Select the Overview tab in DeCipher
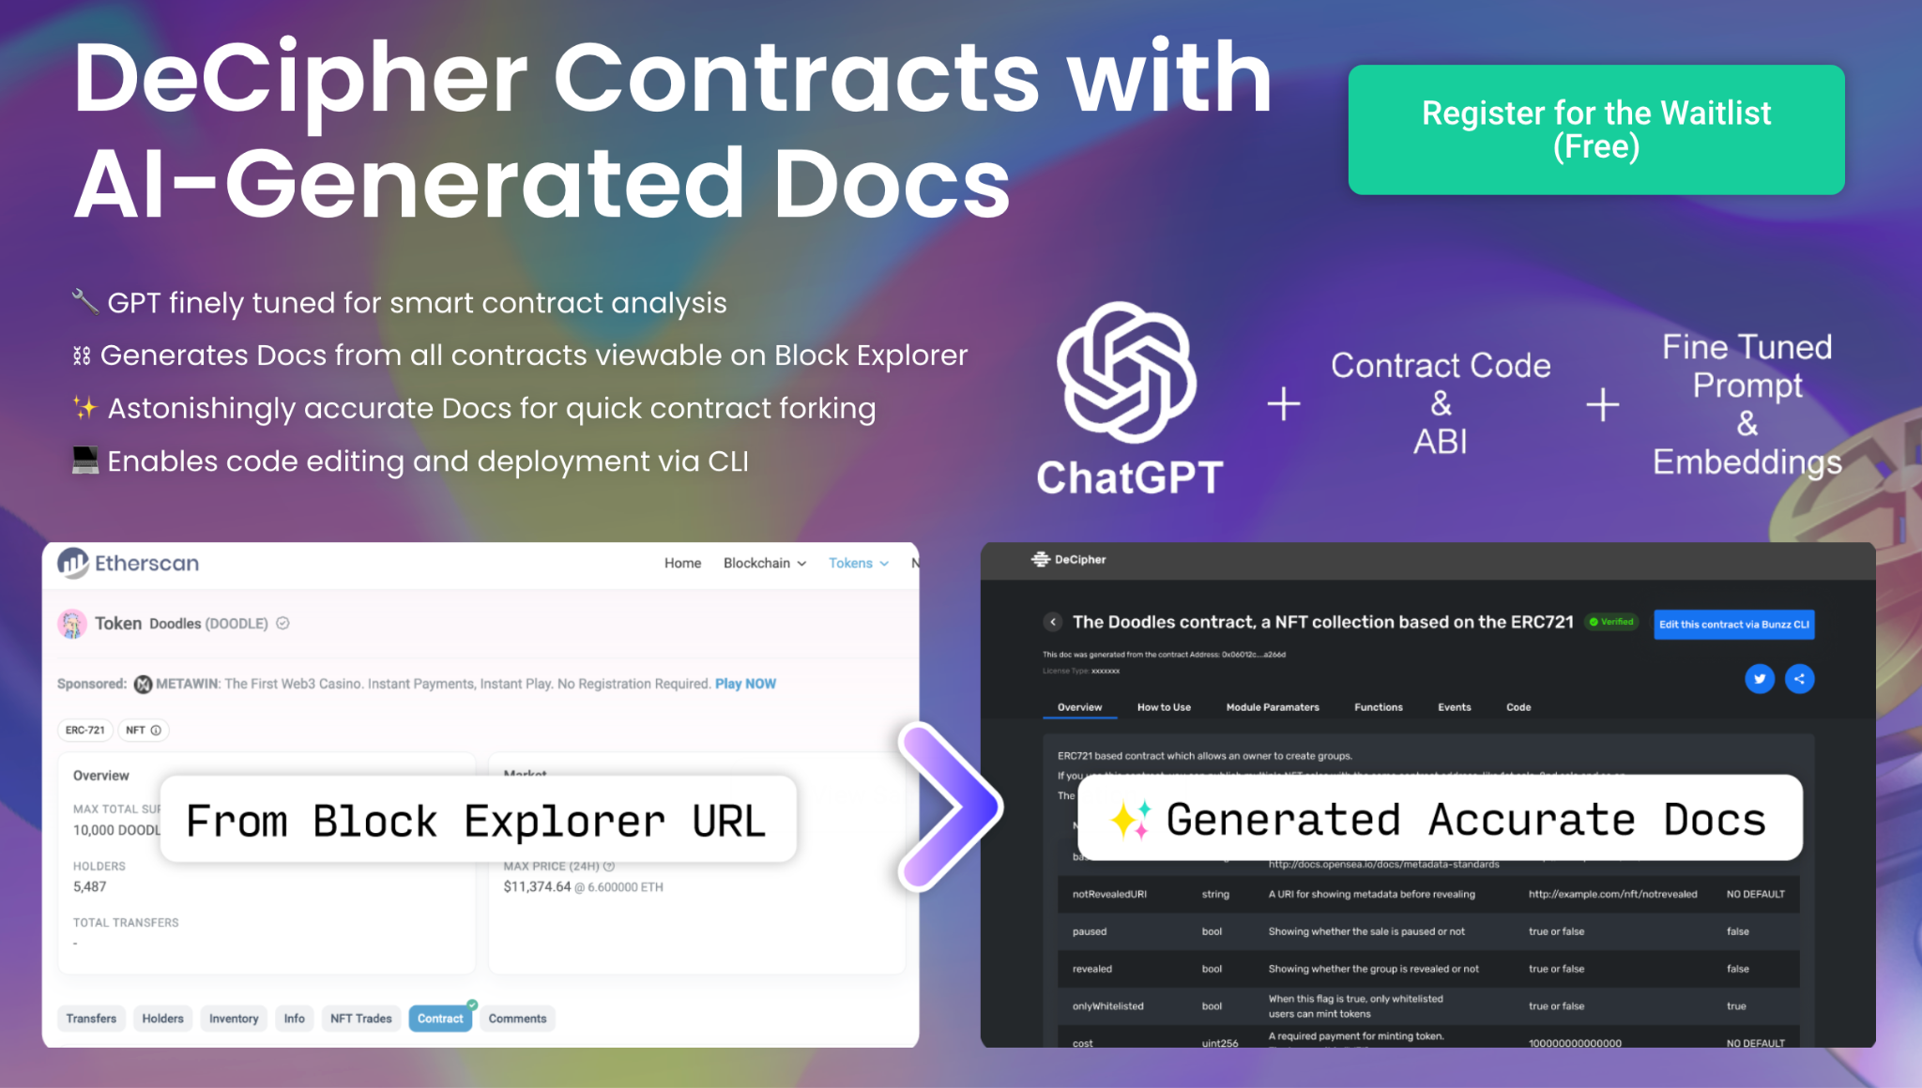 point(1081,707)
